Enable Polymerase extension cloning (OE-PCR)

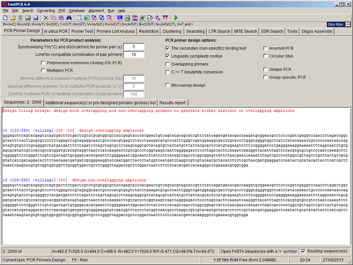43,63
